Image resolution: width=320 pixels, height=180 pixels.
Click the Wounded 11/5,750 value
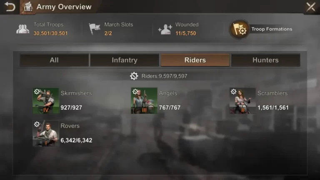point(186,33)
